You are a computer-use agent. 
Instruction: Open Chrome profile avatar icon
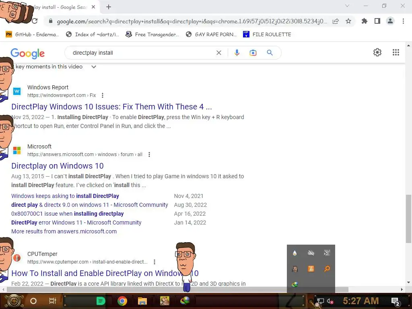[x=390, y=21]
